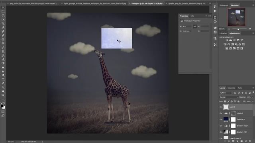This screenshot has height=143, width=255.
Task: Add a Vibrance adjustment
Action: tap(242, 40)
